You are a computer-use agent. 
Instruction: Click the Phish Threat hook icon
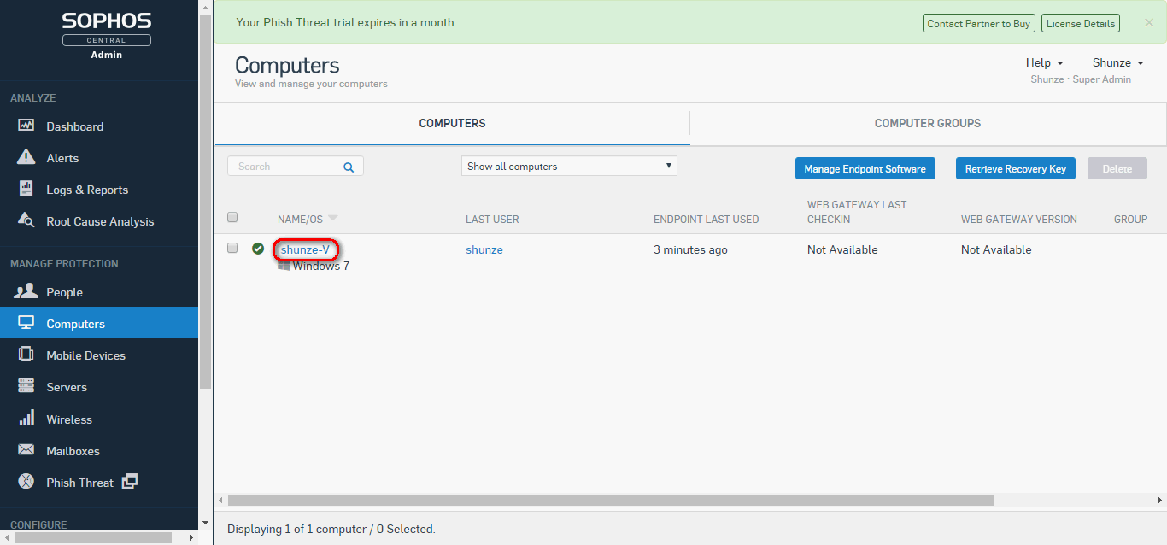click(x=26, y=482)
